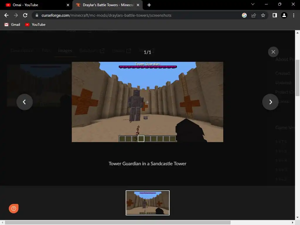Select Draylar's Battle Towers tab

[x=108, y=5]
